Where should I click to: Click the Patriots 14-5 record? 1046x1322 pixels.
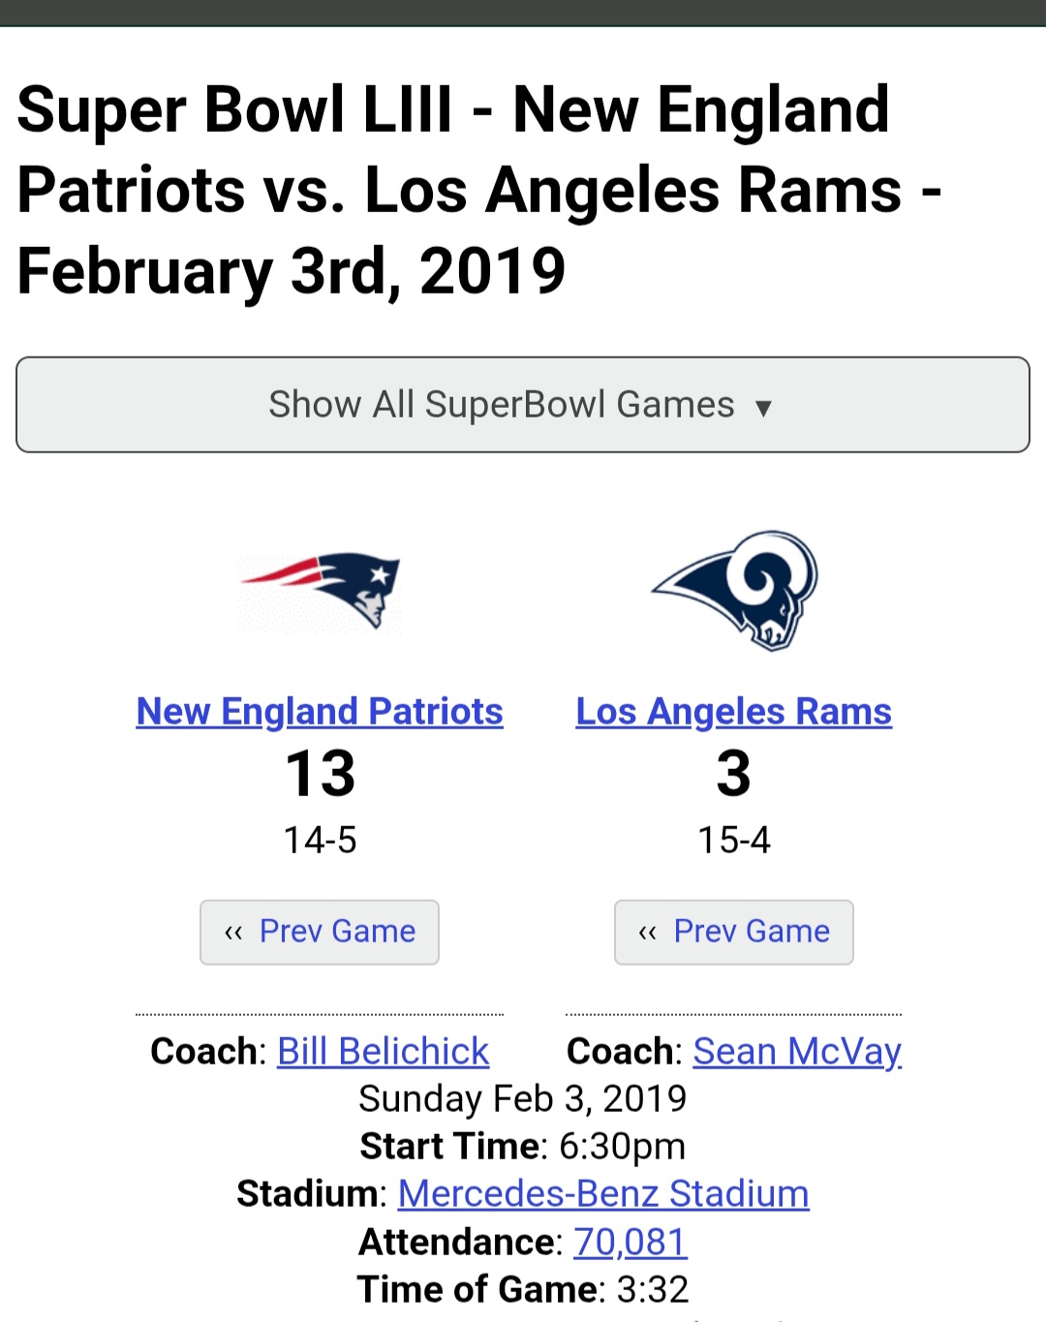[321, 840]
